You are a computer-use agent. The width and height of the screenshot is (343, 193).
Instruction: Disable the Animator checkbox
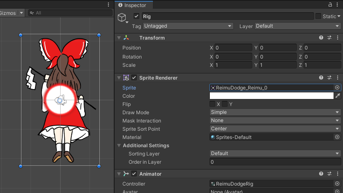coord(134,174)
